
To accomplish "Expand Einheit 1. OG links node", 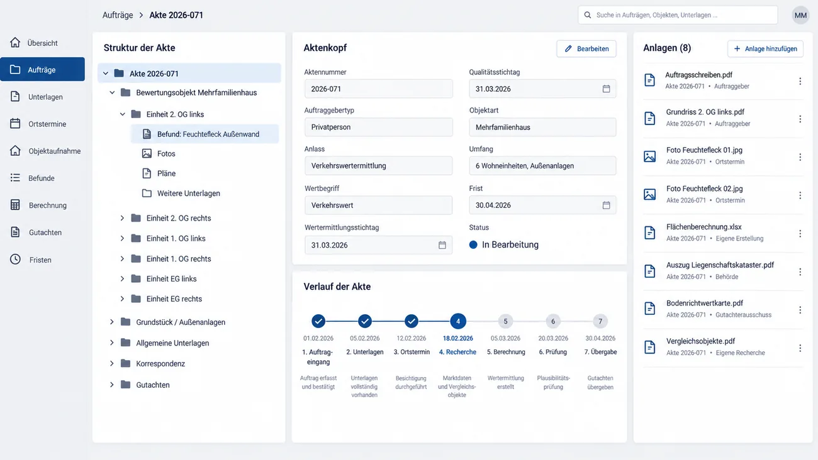I will (123, 238).
